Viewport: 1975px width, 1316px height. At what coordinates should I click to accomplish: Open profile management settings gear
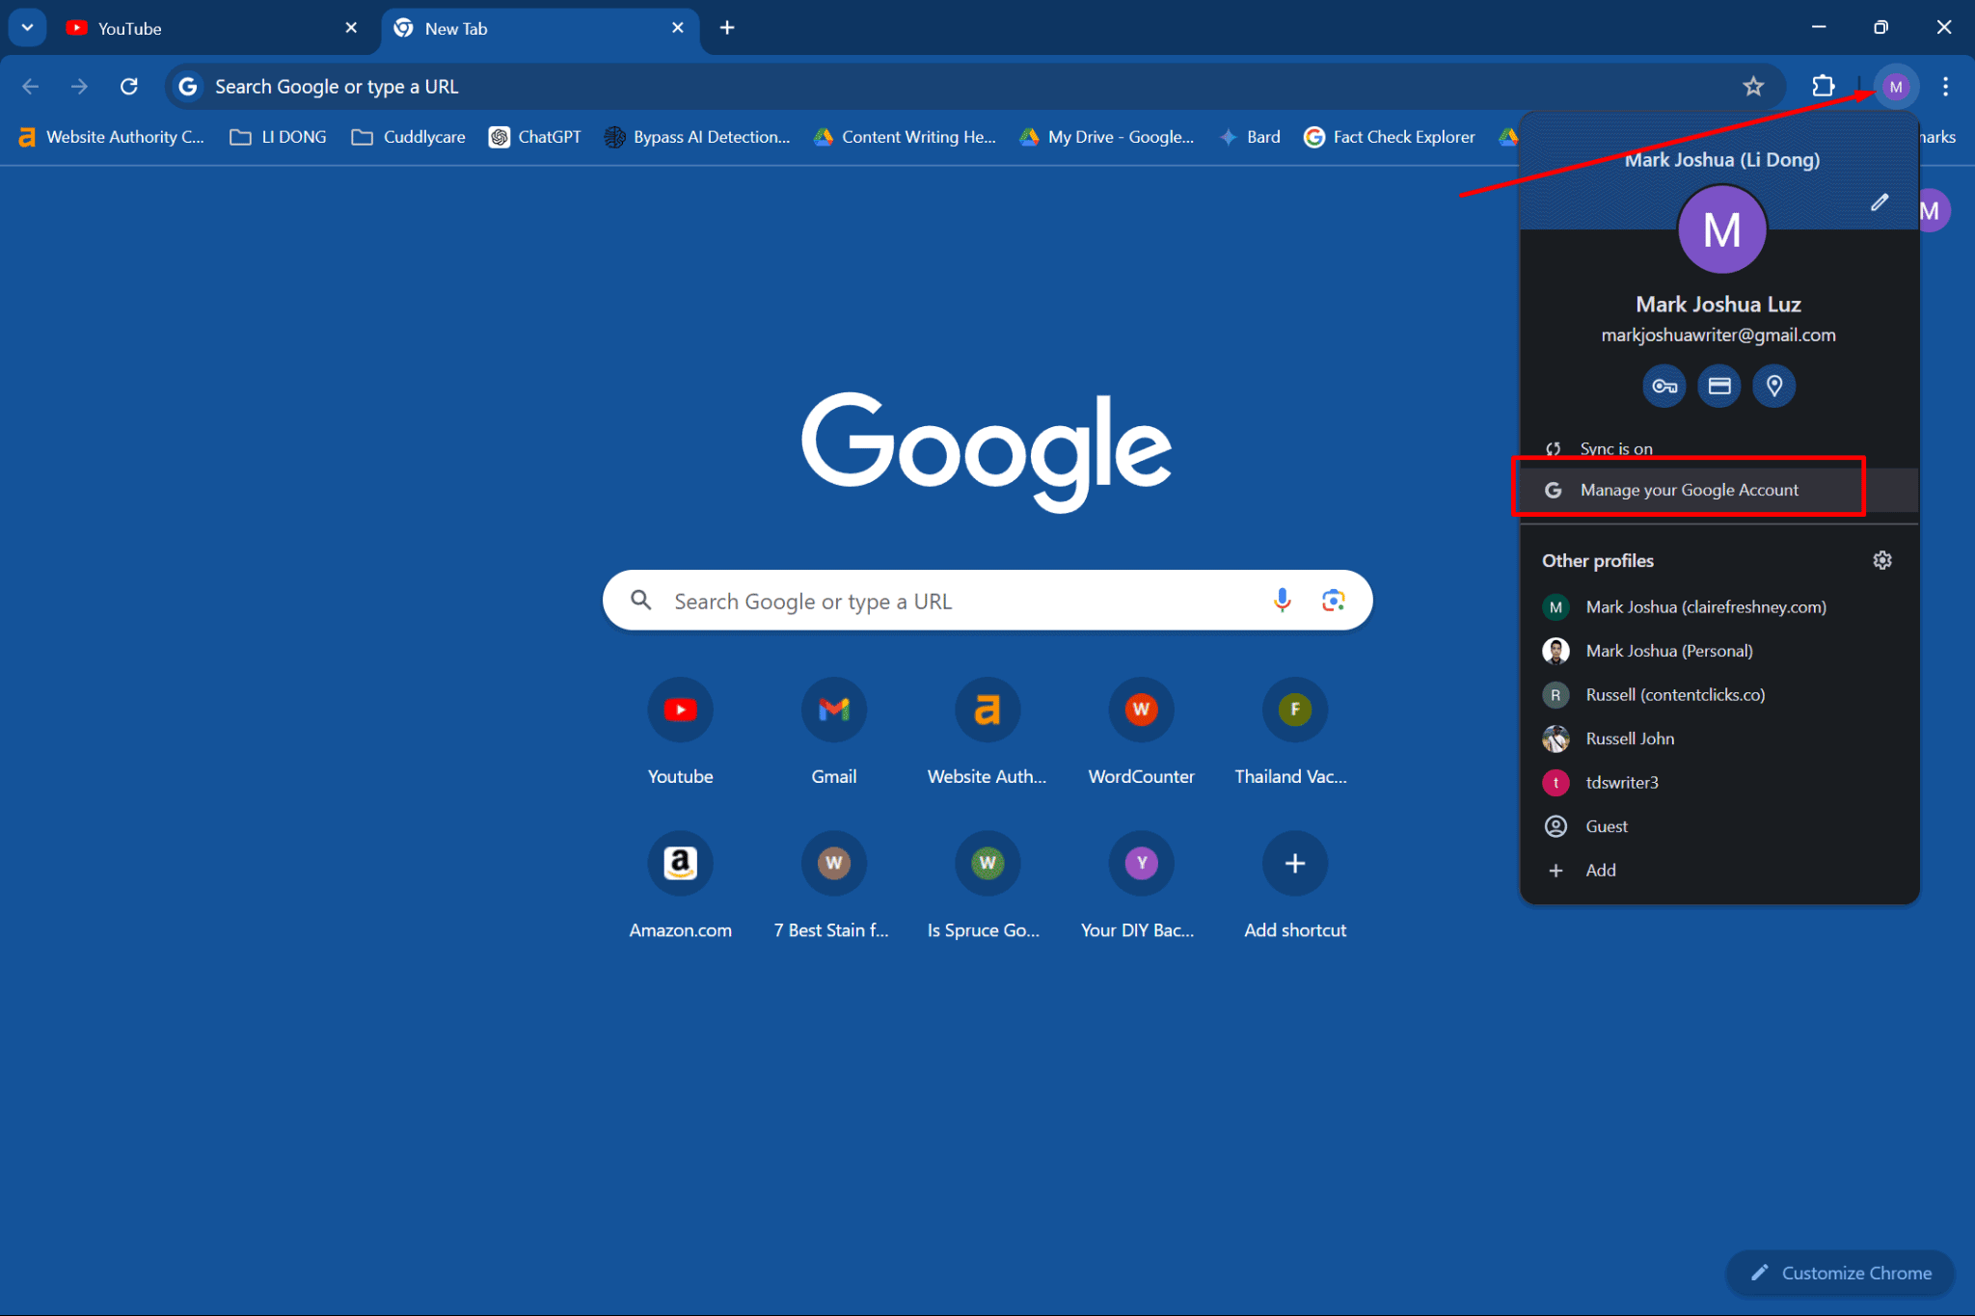[1881, 561]
